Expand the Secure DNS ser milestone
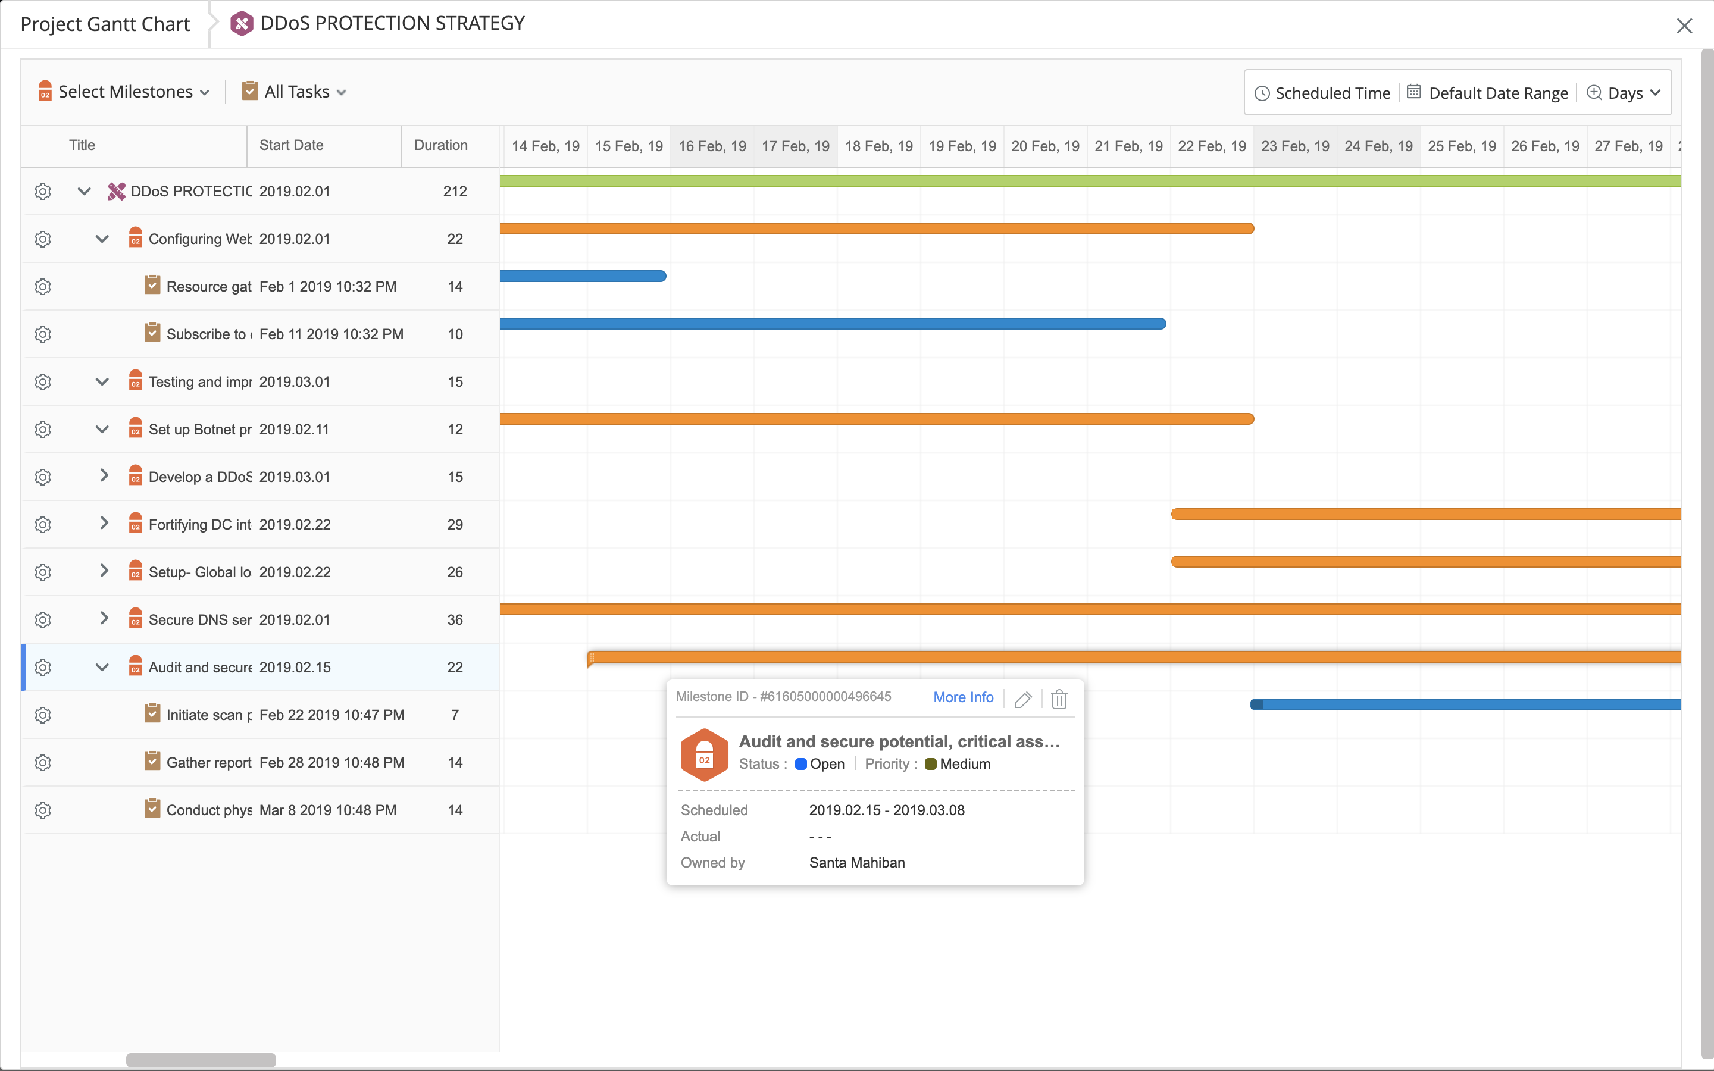 [104, 618]
